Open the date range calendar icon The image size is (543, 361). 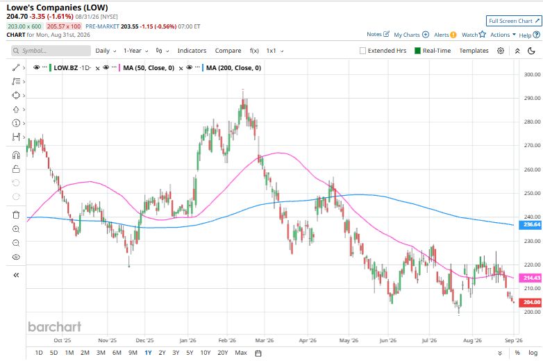pyautogui.click(x=258, y=353)
